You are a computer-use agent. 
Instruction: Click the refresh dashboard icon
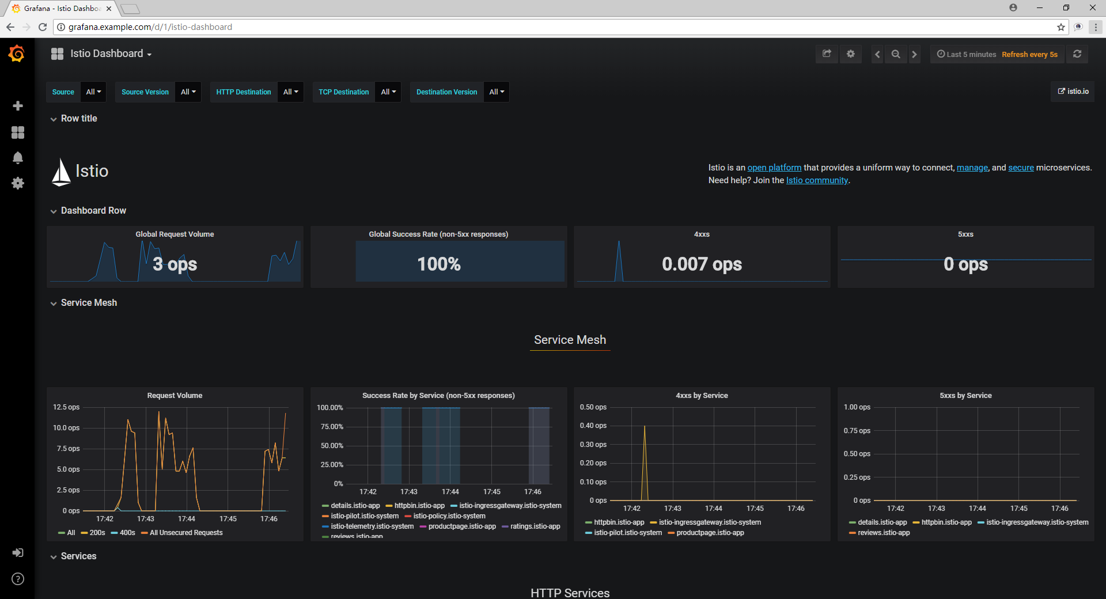click(x=1077, y=54)
